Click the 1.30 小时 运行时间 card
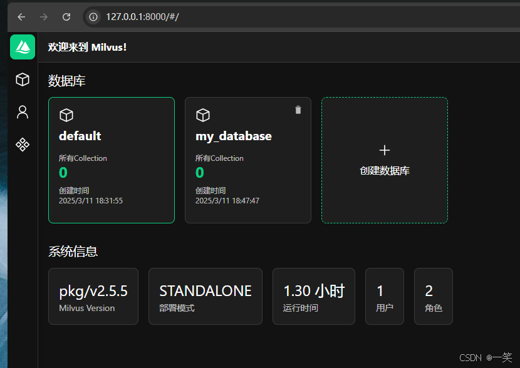 314,296
